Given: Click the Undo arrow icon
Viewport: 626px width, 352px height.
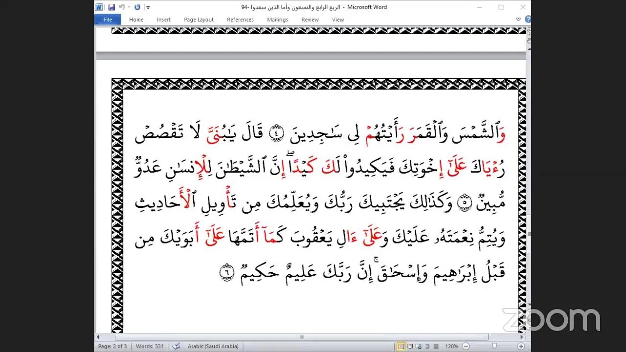Looking at the screenshot, I should pos(121,7).
